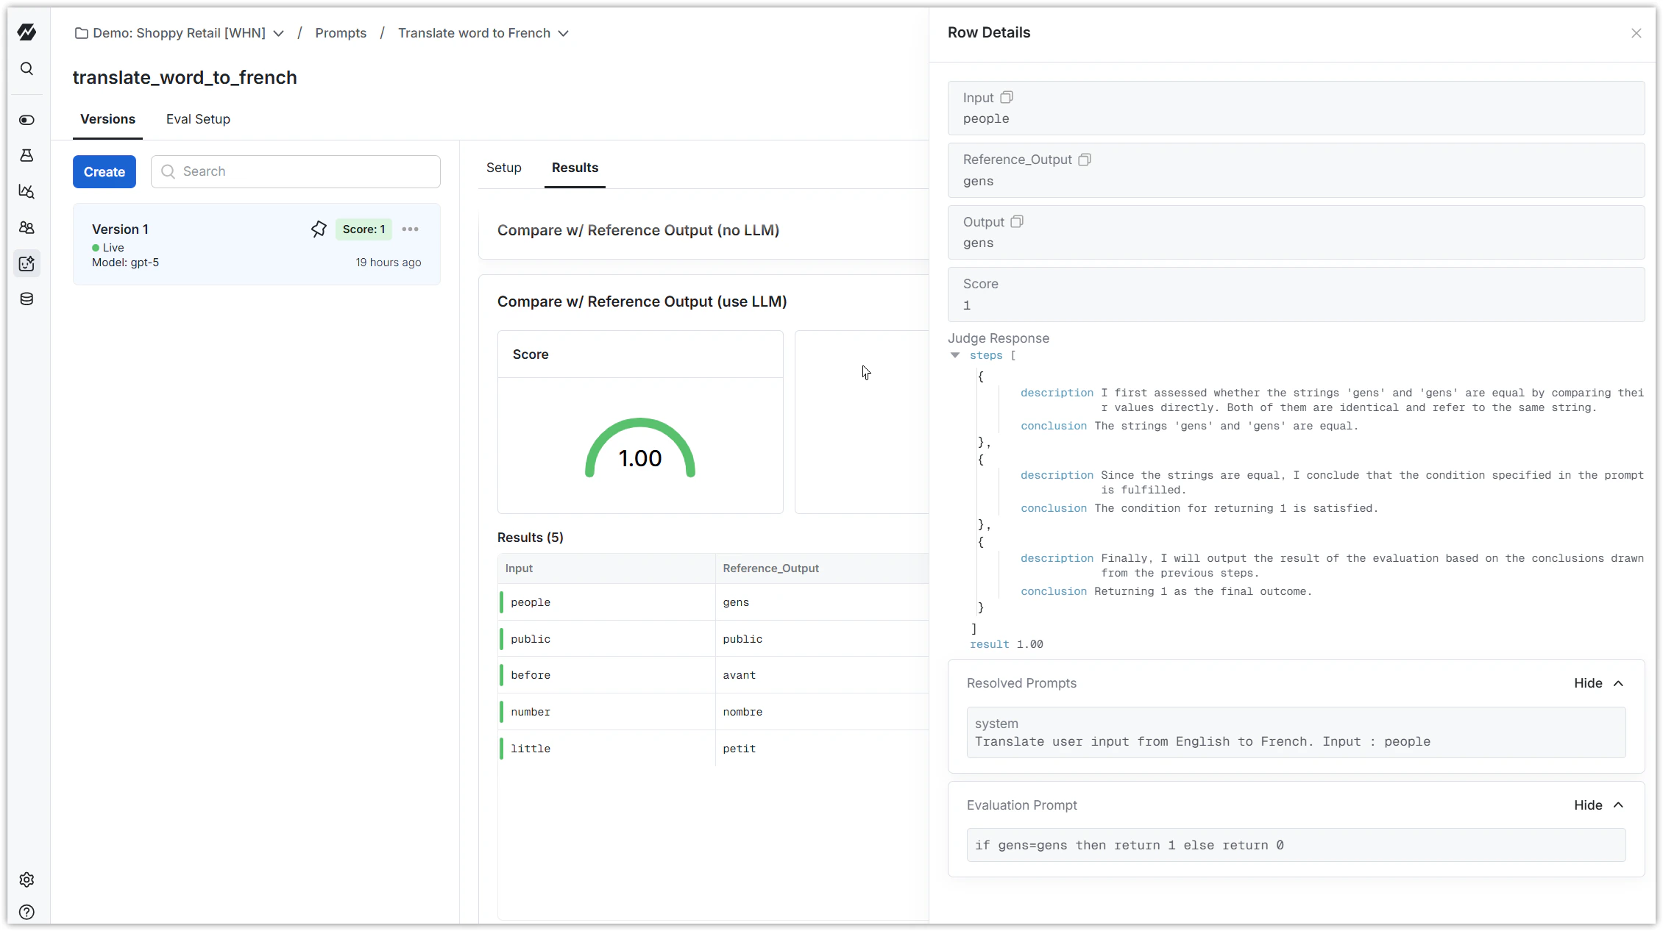Open the database icon in the sidebar
This screenshot has width=1663, height=931.
click(x=26, y=299)
